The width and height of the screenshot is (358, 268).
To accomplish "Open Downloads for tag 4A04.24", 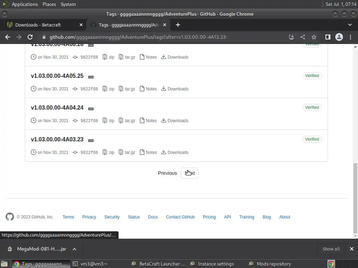I will tap(175, 120).
